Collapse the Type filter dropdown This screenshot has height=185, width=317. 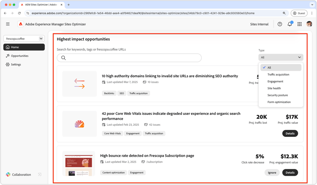coord(281,57)
